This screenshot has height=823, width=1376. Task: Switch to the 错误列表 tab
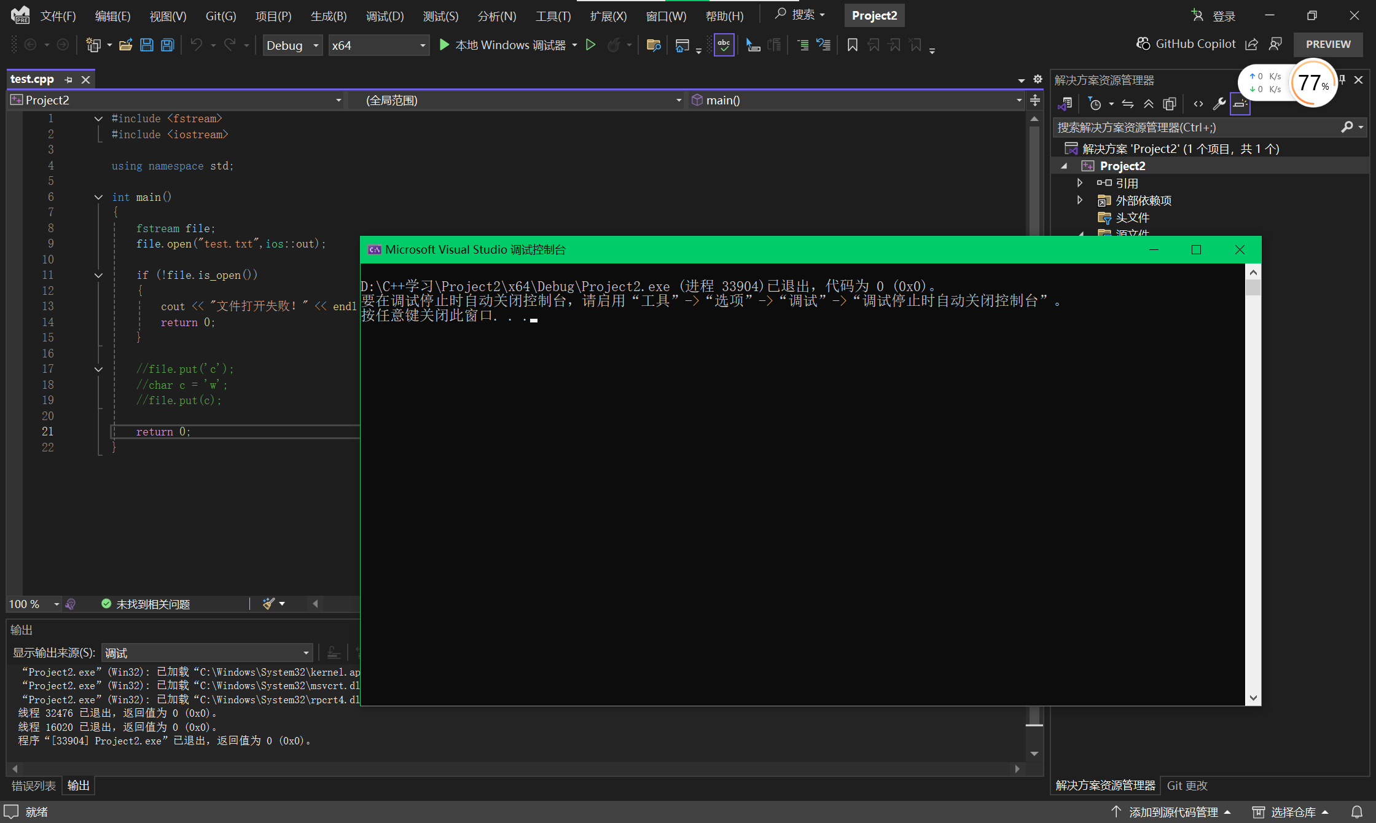pos(34,786)
